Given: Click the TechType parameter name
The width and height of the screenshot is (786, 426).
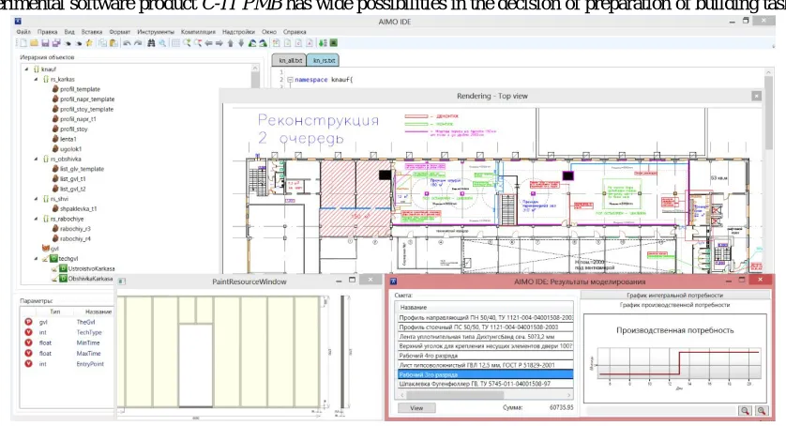Looking at the screenshot, I should click(x=89, y=332).
